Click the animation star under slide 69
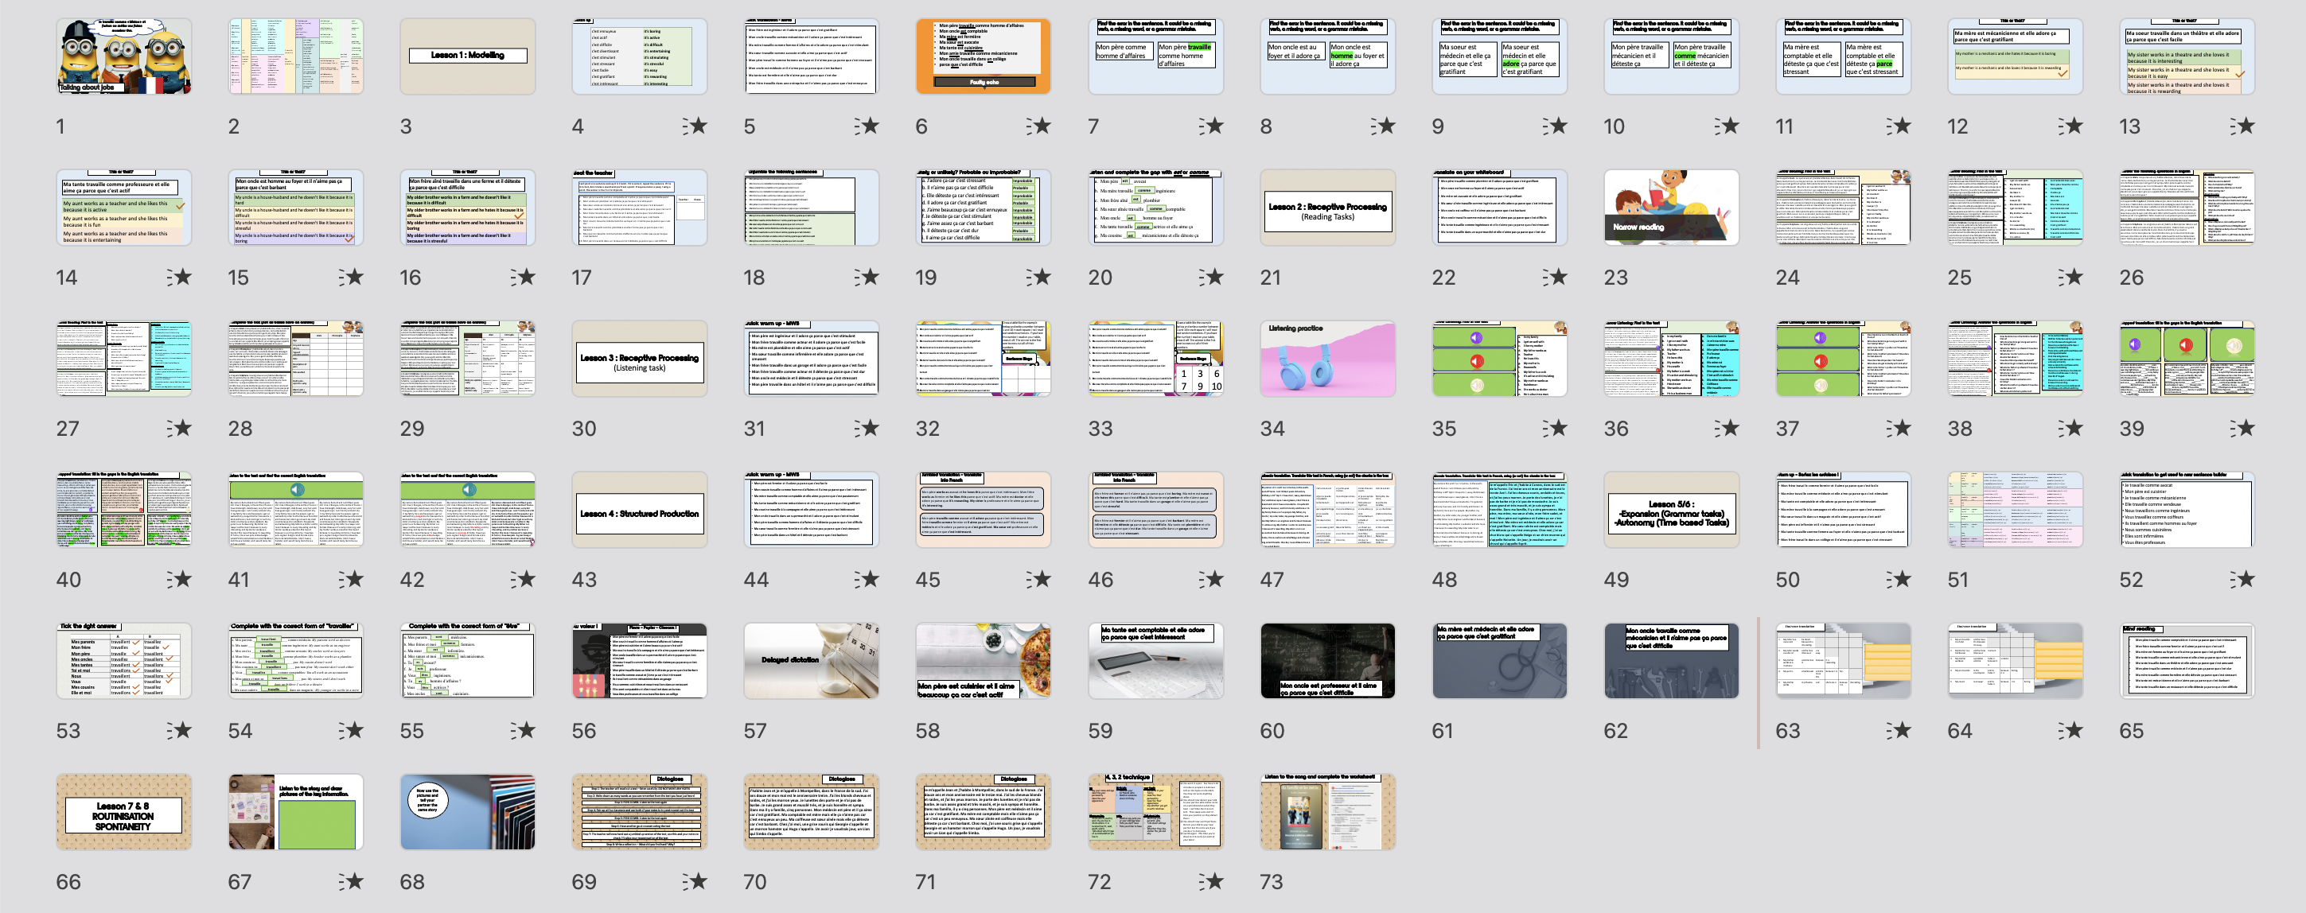 (695, 882)
